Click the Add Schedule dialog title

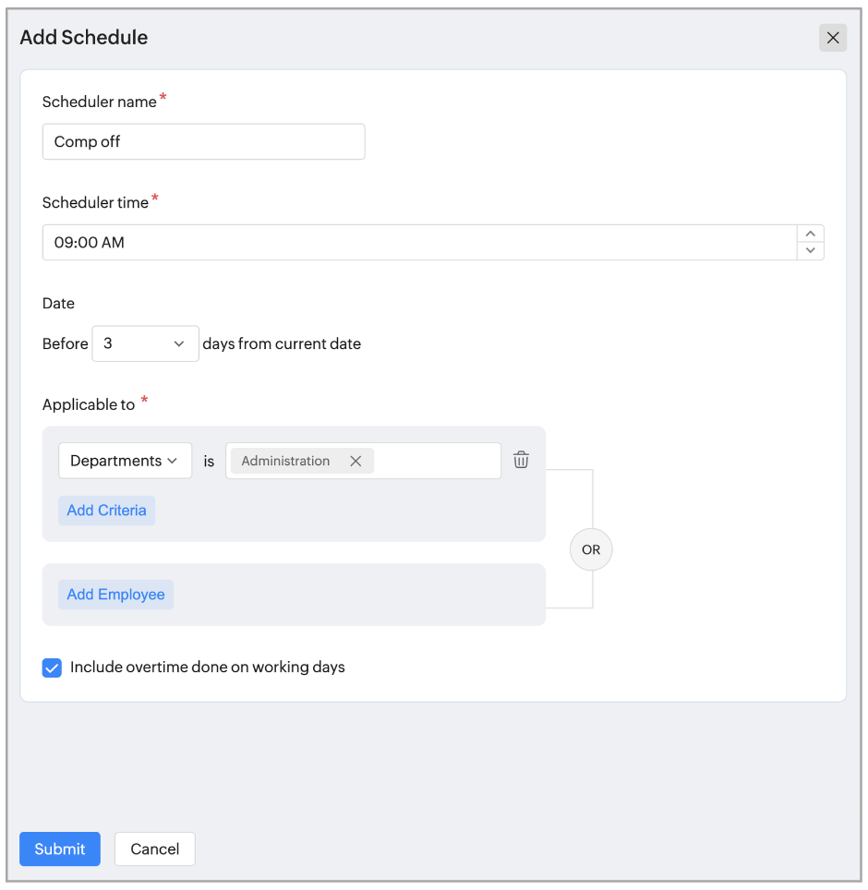84,38
